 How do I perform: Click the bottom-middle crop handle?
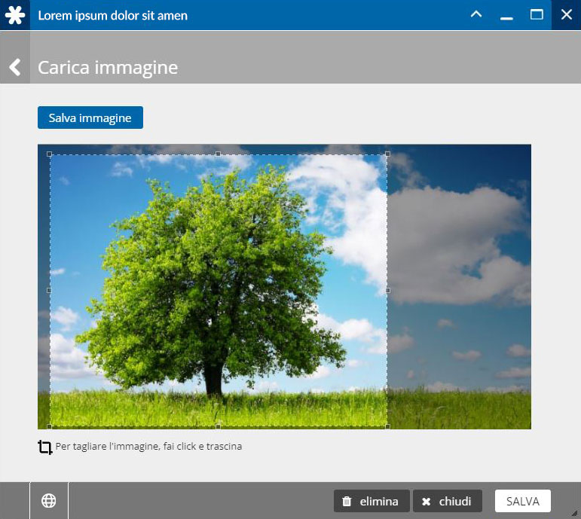click(x=219, y=427)
